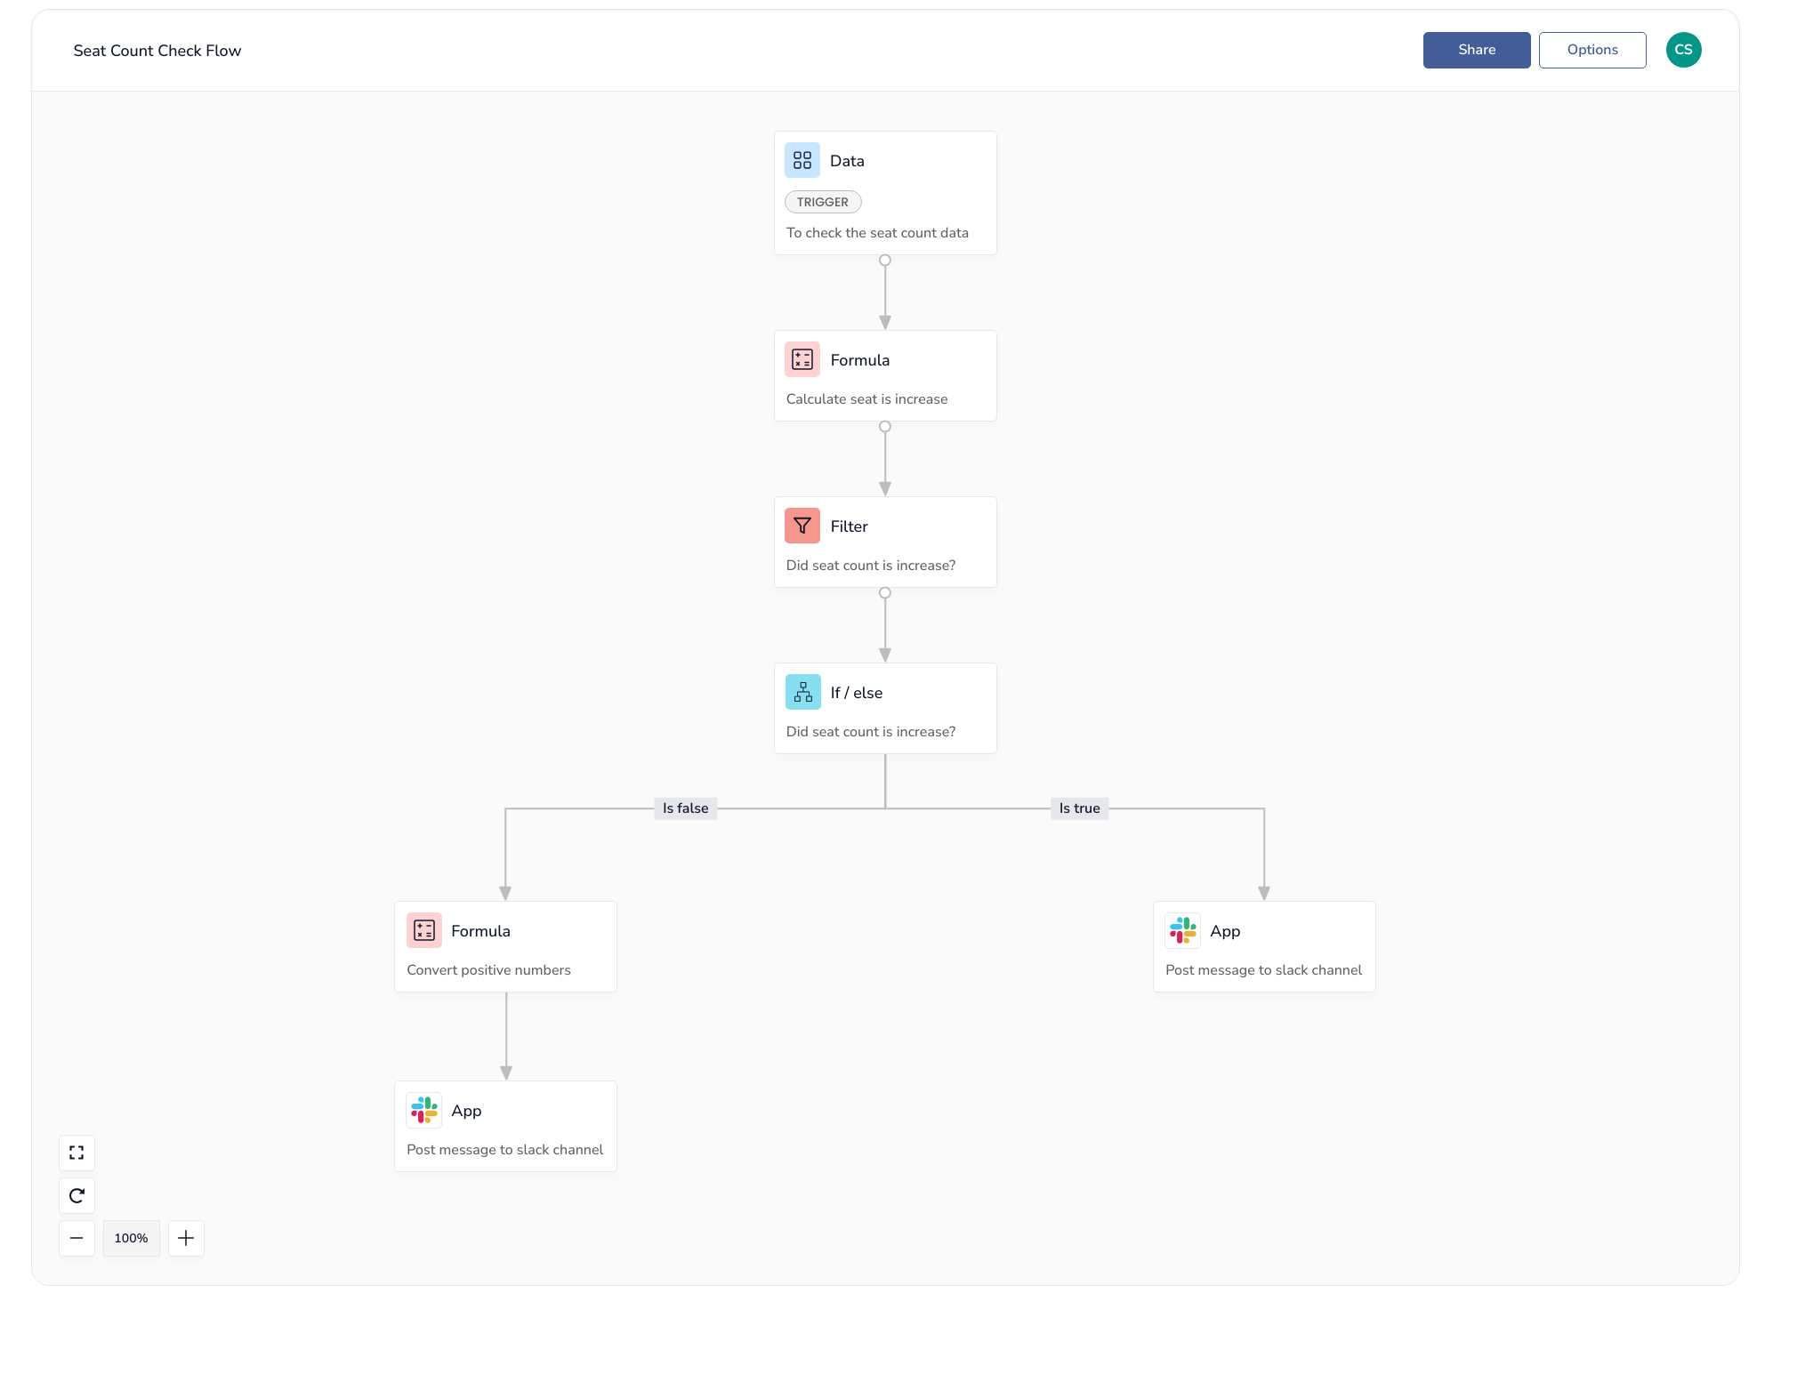Click the Seat Count Check Flow title
Viewport: 1797px width, 1374px height.
coord(157,51)
